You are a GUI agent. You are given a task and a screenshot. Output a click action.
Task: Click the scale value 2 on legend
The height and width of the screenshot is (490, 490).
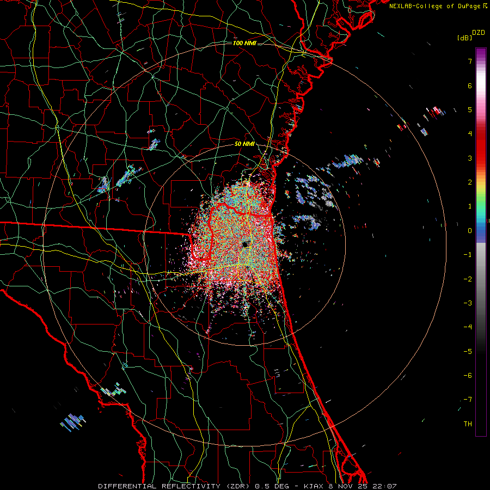tap(470, 182)
